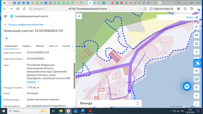Switch to the Объекты tab
The height and width of the screenshot is (114, 203).
tap(40, 46)
